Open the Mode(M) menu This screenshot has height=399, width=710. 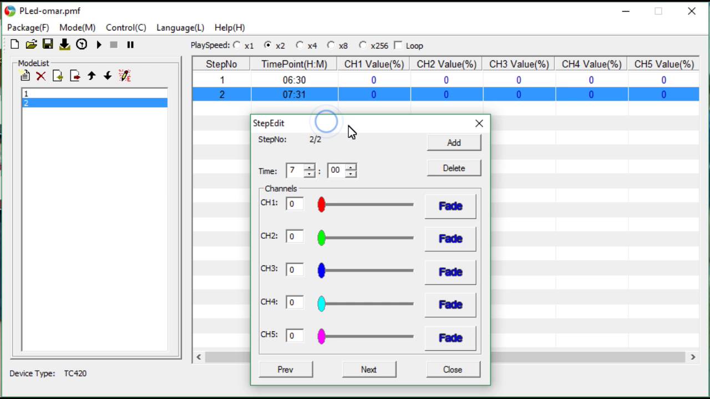click(78, 27)
